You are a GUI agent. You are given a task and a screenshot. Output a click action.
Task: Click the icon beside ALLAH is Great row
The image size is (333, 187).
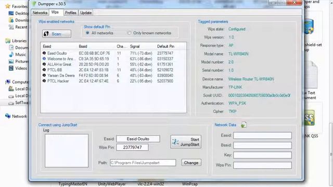(x=44, y=64)
